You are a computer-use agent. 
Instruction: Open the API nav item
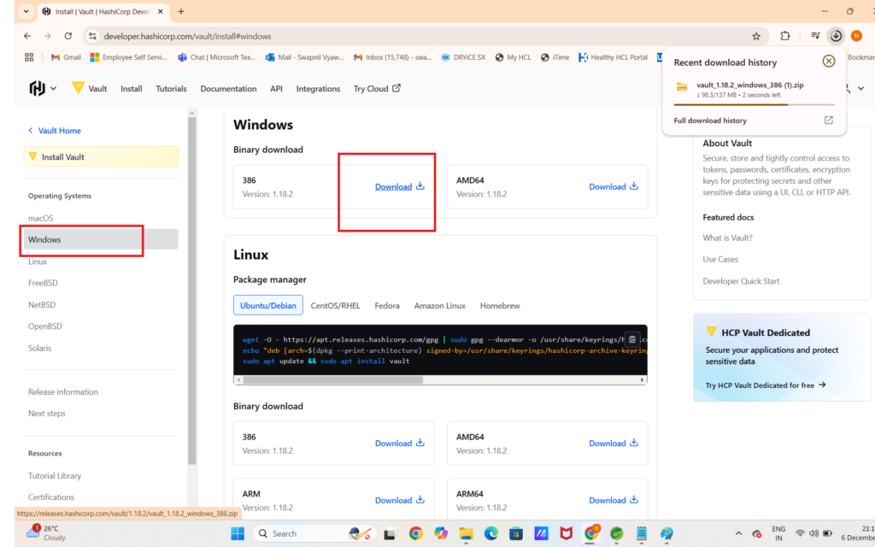pos(276,89)
